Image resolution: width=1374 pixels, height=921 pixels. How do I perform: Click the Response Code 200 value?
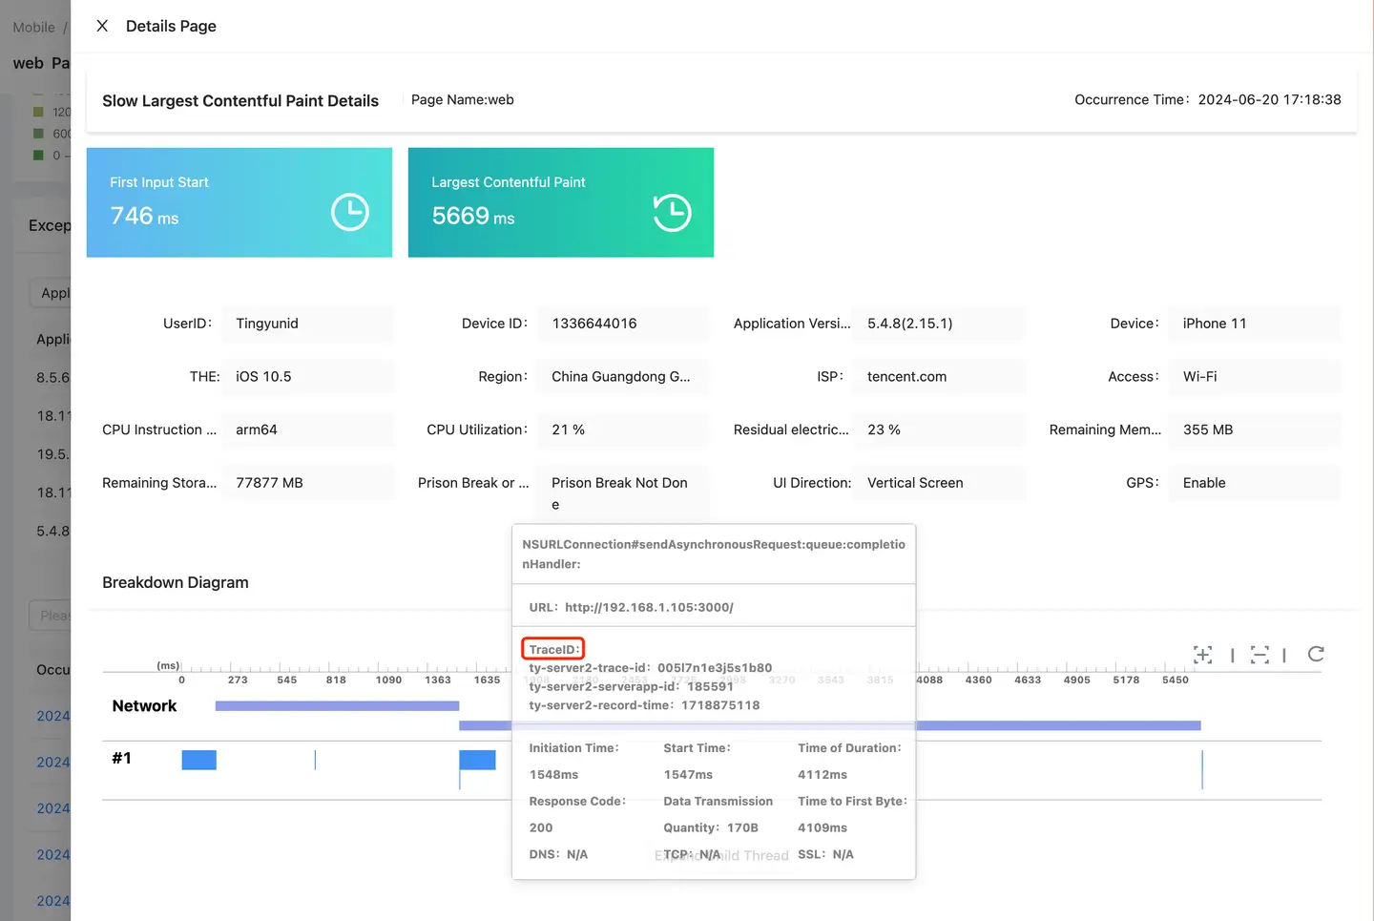pos(541,827)
